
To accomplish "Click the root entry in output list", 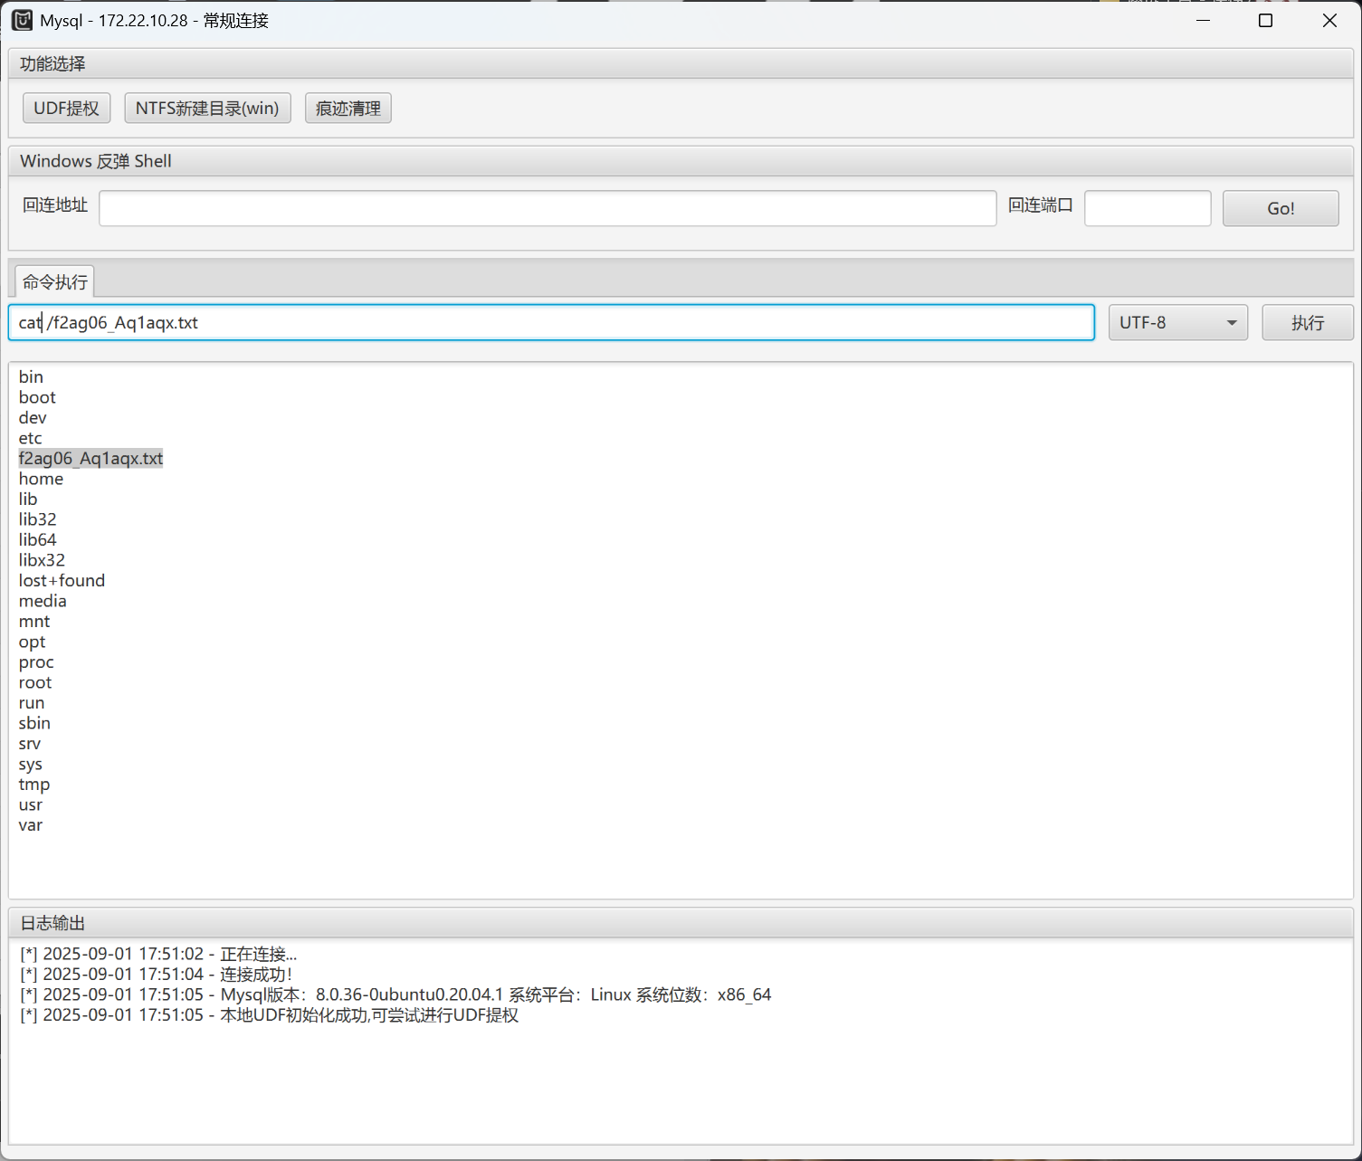I will pyautogui.click(x=35, y=683).
